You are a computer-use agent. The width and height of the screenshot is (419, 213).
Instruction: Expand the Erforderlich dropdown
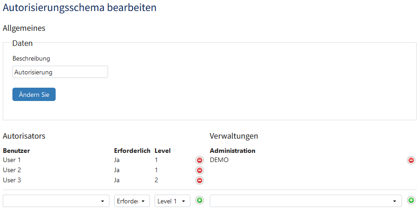coord(132,201)
